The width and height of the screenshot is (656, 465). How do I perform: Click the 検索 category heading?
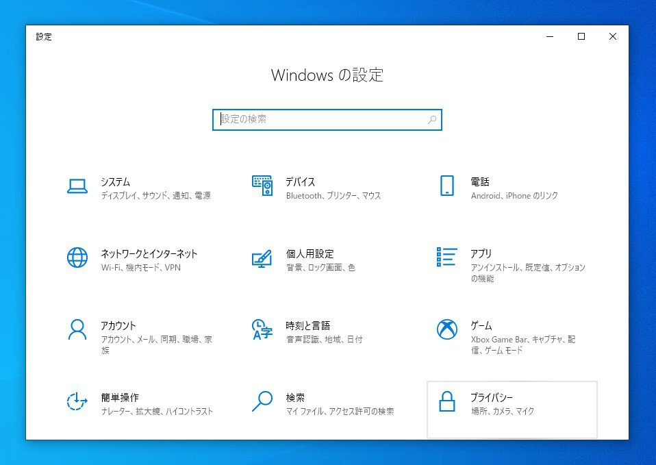pyautogui.click(x=295, y=398)
